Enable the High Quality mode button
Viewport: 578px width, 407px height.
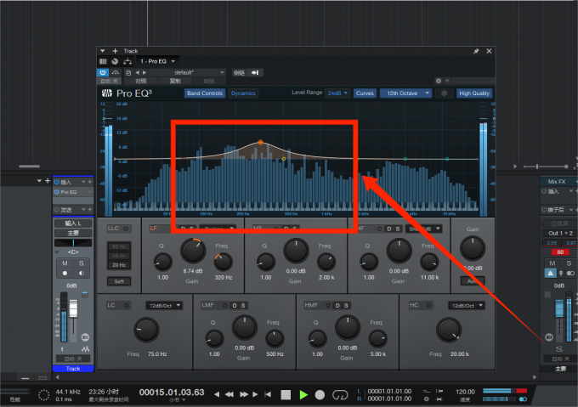pos(474,93)
